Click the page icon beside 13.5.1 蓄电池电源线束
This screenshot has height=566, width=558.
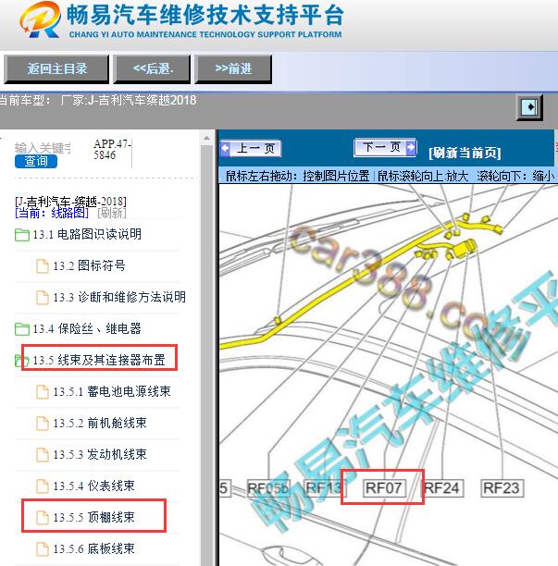point(43,392)
